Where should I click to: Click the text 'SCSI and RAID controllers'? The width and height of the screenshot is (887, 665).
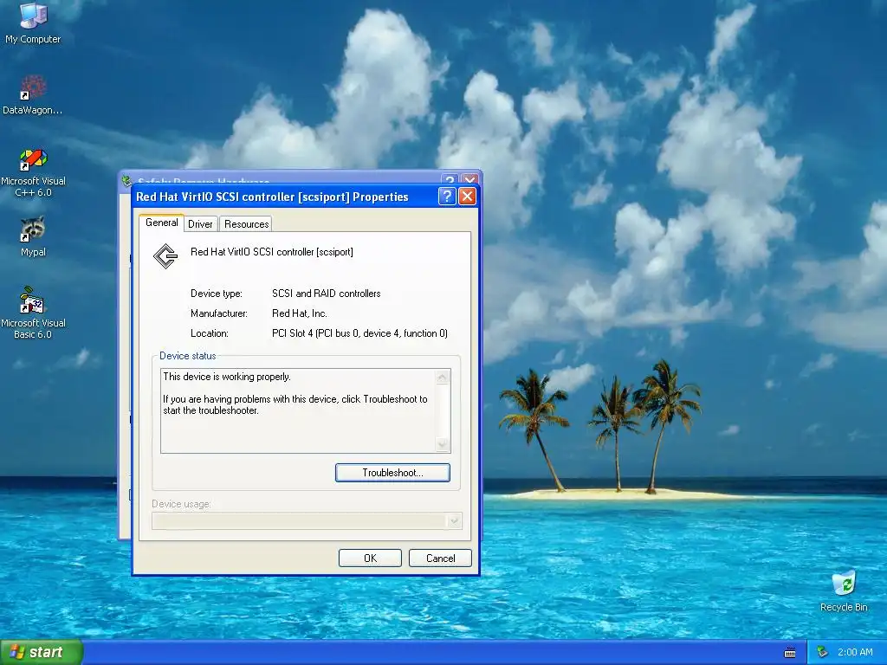[327, 294]
